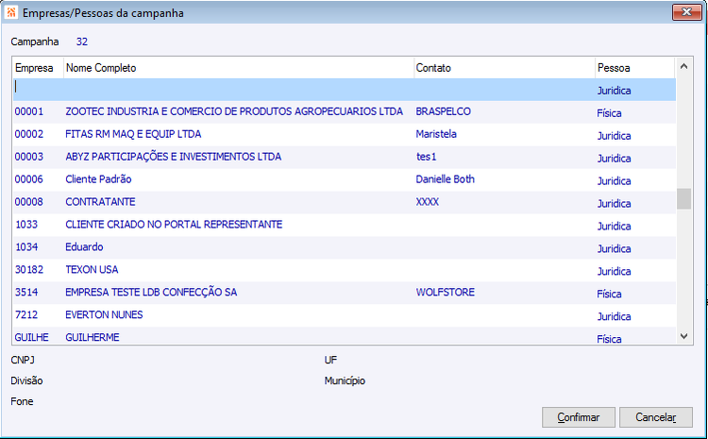Close the Empresas/Pessoas da campanha dialog
The width and height of the screenshot is (708, 439).
coord(687,12)
